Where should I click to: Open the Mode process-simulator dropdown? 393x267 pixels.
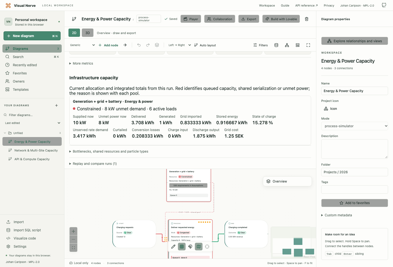click(355, 126)
